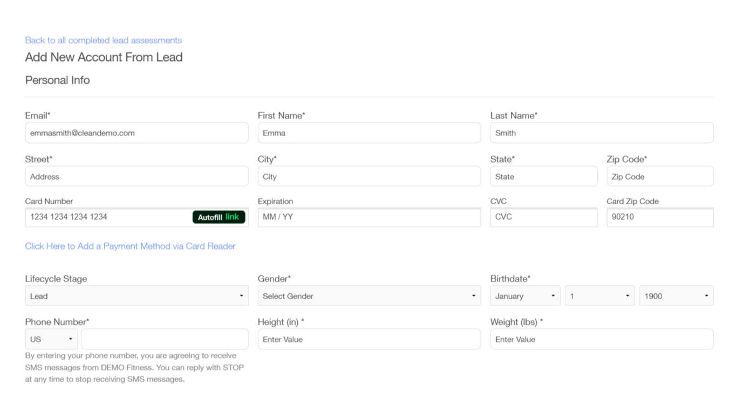
Task: Focus the Last Name field containing Smith
Action: click(x=602, y=133)
